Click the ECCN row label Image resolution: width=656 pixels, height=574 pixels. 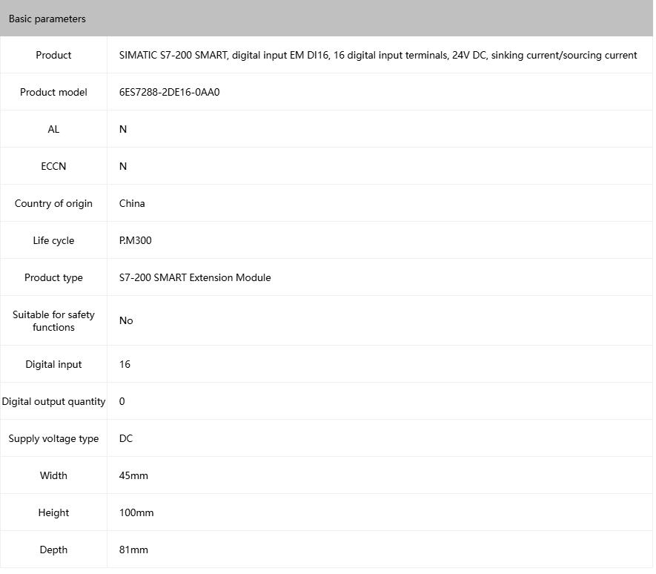53,166
